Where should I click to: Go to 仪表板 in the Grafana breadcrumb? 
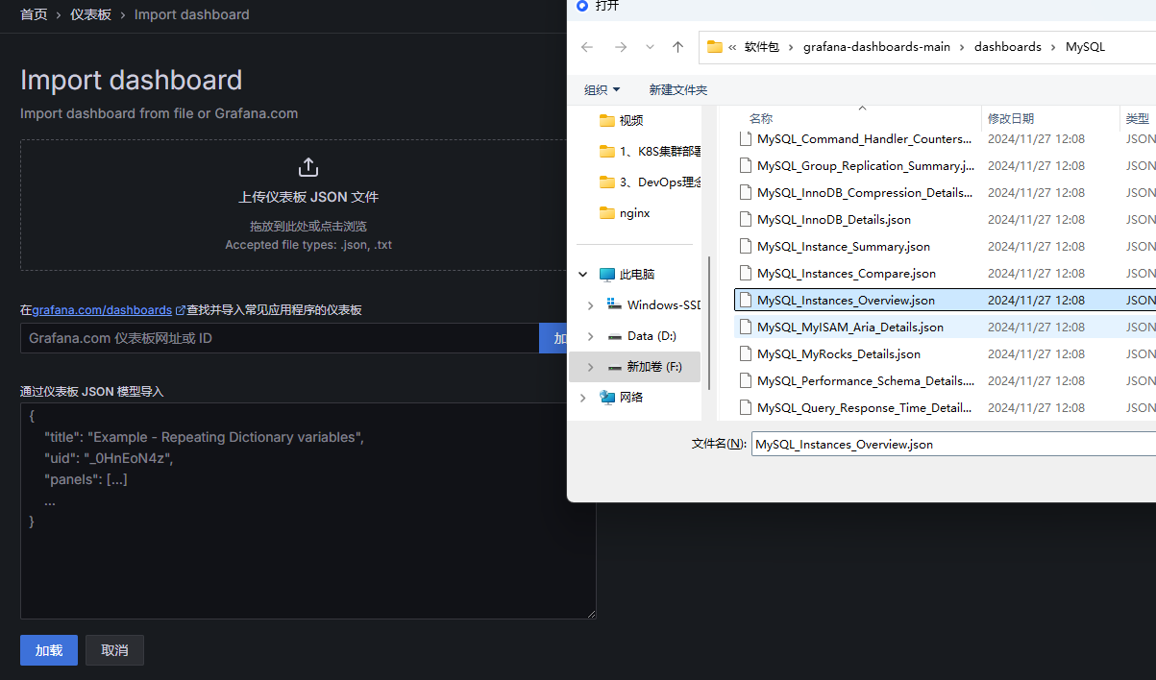[x=90, y=14]
